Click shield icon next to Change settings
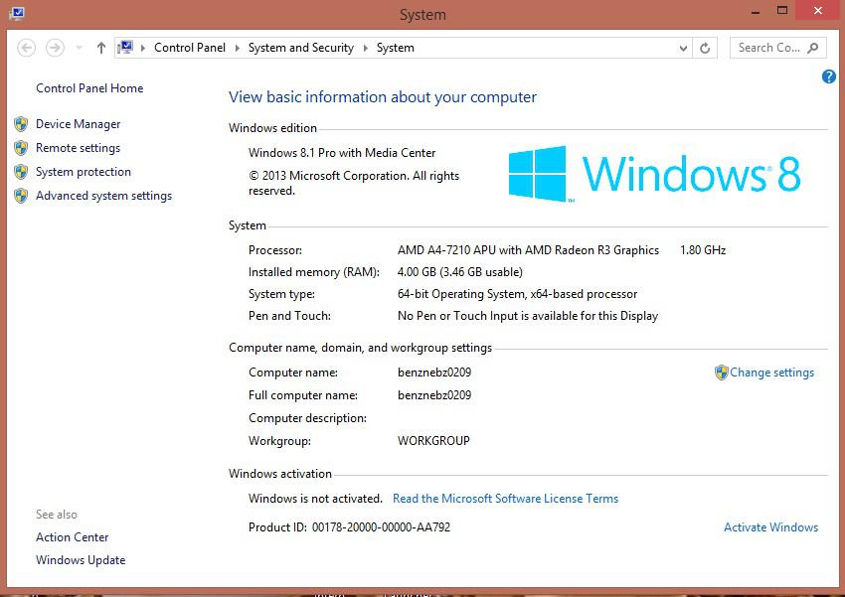The height and width of the screenshot is (597, 845). pyautogui.click(x=721, y=373)
